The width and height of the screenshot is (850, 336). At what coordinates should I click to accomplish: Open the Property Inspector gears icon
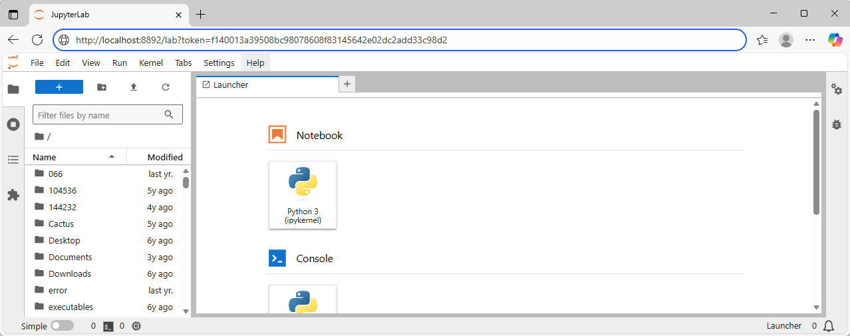(837, 88)
